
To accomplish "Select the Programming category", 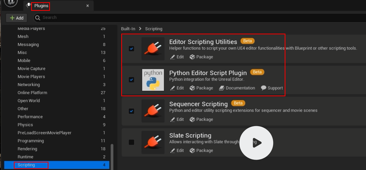I will (57, 141).
